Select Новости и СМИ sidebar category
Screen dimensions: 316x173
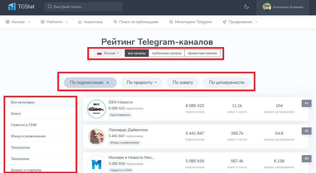pos(40,125)
